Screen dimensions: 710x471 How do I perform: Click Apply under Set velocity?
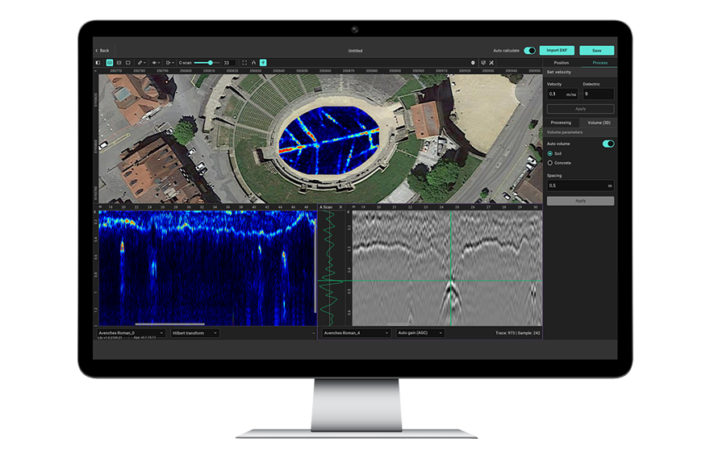[580, 109]
